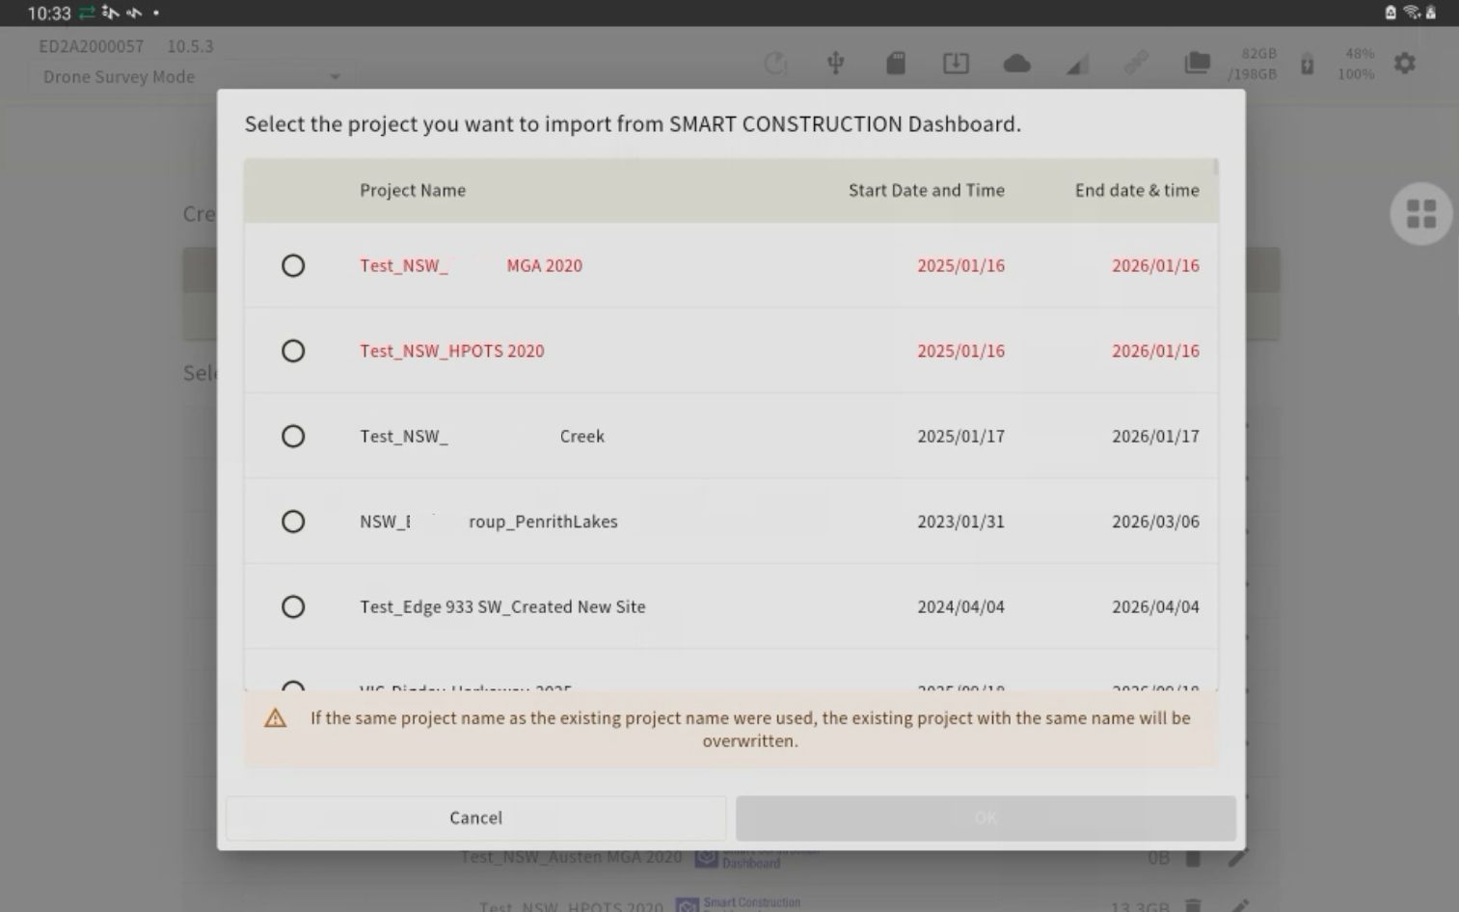The width and height of the screenshot is (1459, 912).
Task: Click the ED2A2000057 device ID text
Action: pos(91,46)
